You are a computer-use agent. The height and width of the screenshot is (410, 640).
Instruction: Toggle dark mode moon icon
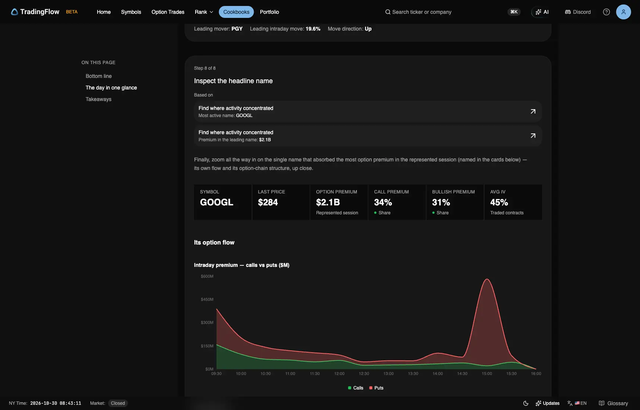tap(526, 403)
